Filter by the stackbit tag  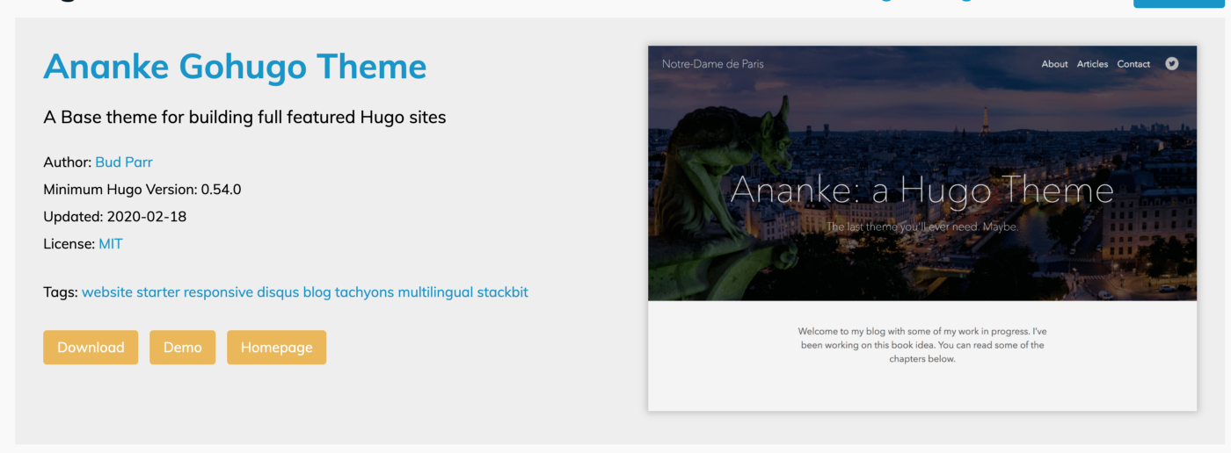(x=503, y=291)
